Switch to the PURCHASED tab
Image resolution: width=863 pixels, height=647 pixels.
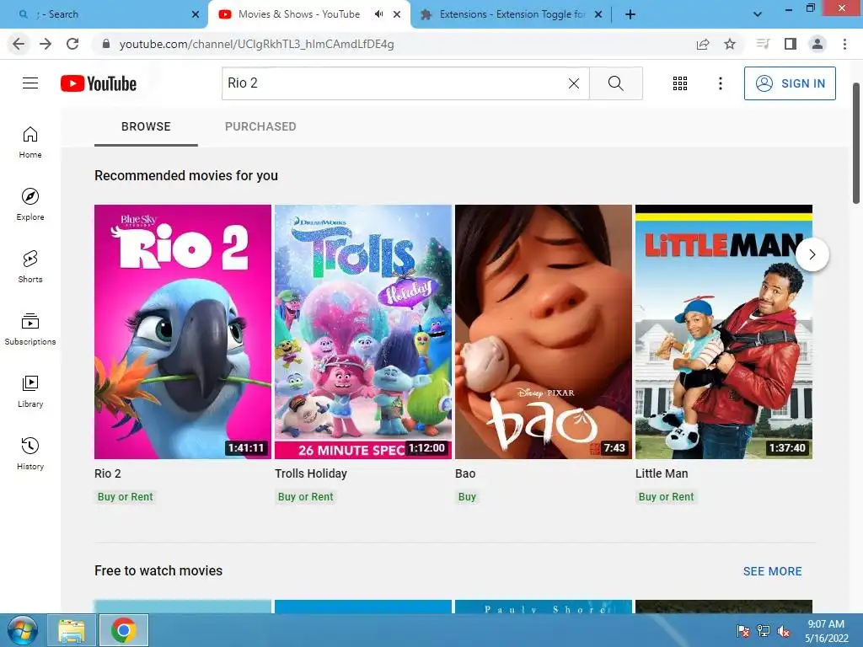(260, 127)
